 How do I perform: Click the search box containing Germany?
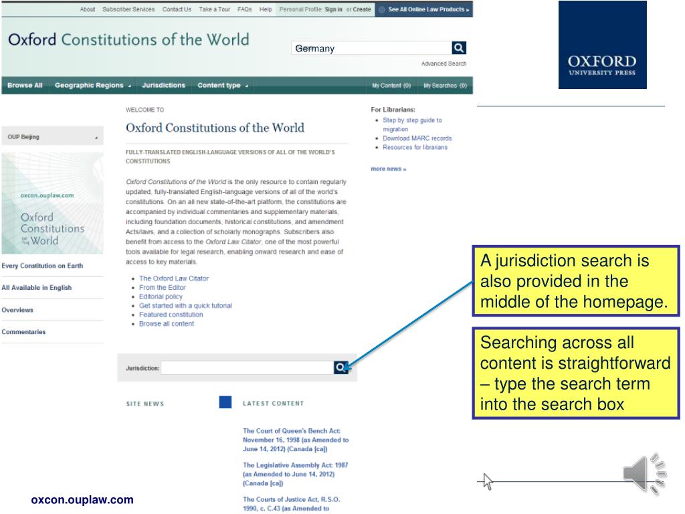pyautogui.click(x=372, y=48)
